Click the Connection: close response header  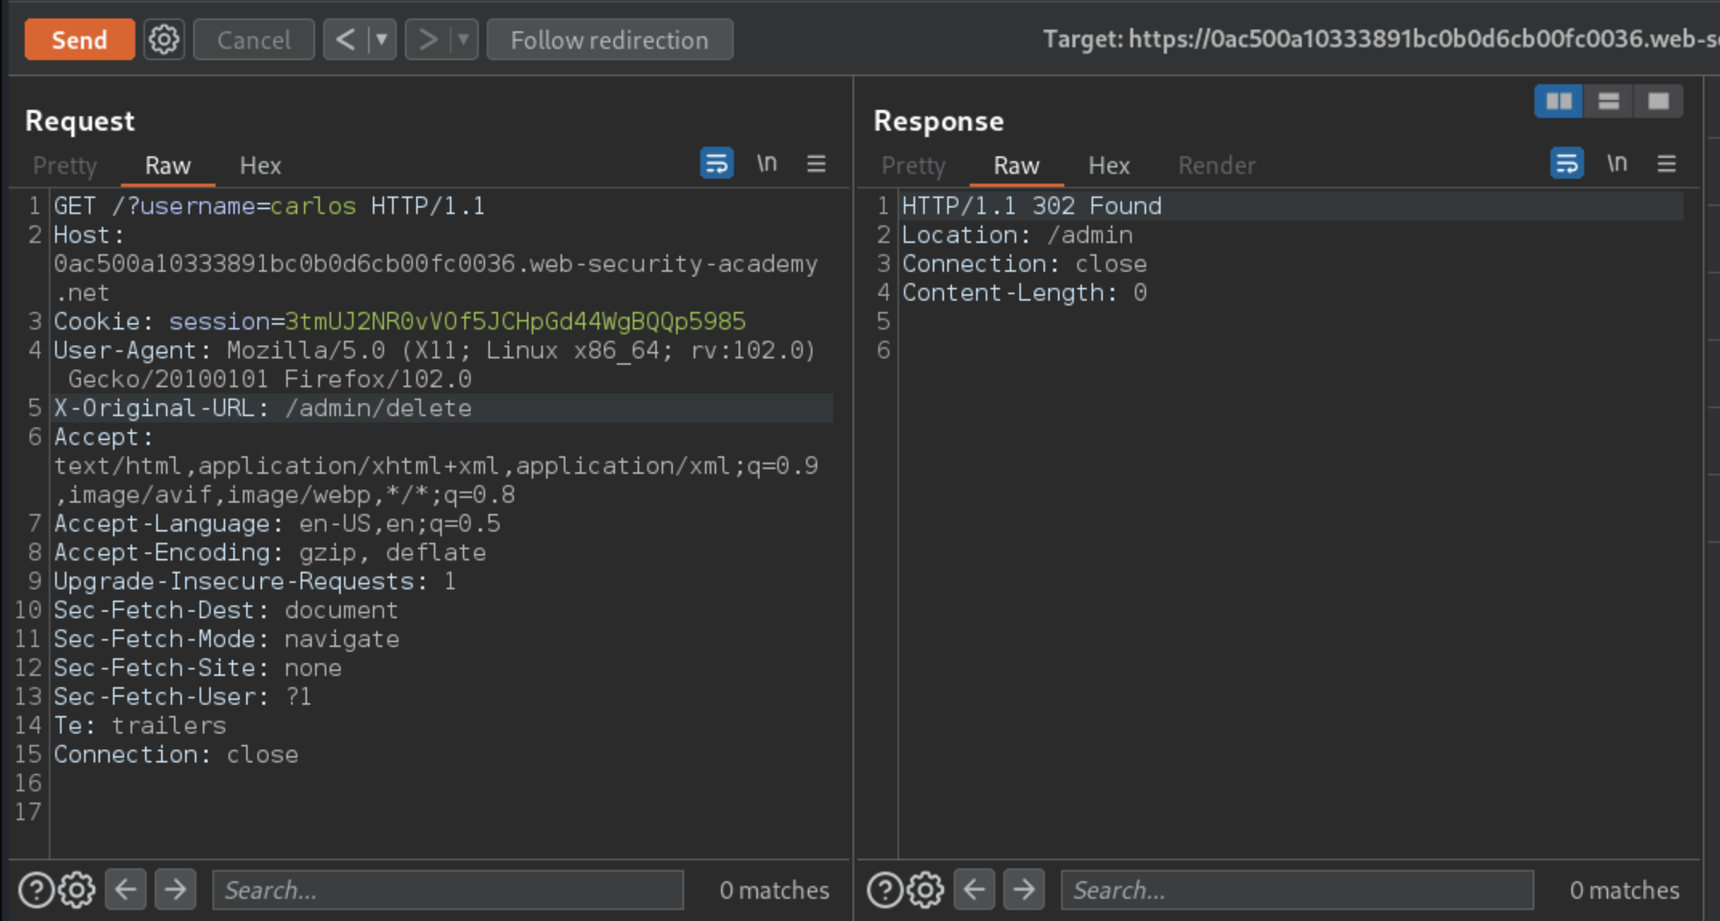(1024, 263)
